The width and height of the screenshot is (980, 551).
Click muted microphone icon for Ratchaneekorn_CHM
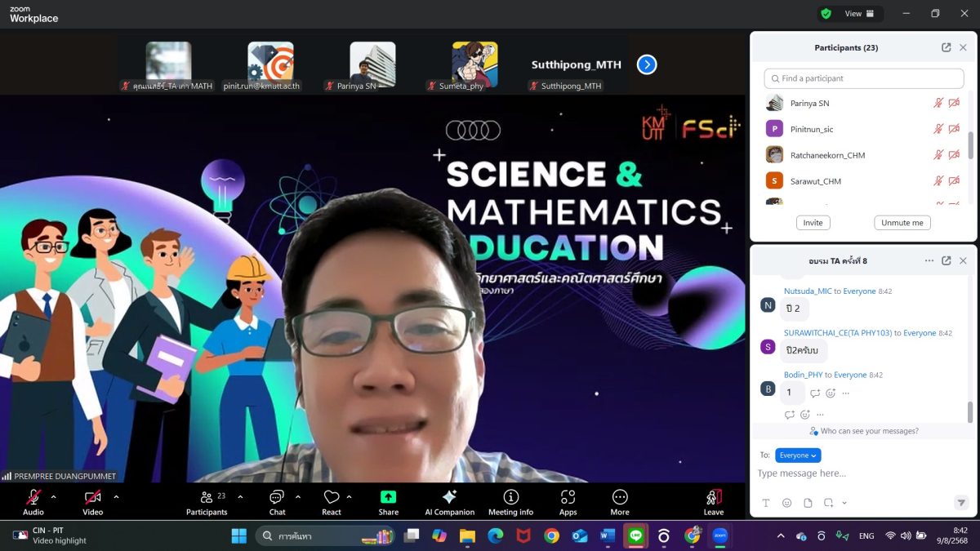click(x=938, y=155)
